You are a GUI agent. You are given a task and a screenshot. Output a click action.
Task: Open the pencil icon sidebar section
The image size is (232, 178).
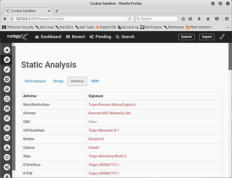click(x=7, y=70)
